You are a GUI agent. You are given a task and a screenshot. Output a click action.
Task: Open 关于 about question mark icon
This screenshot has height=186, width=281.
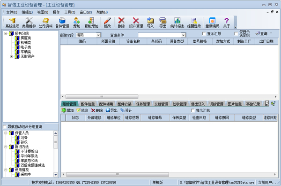click(227, 23)
